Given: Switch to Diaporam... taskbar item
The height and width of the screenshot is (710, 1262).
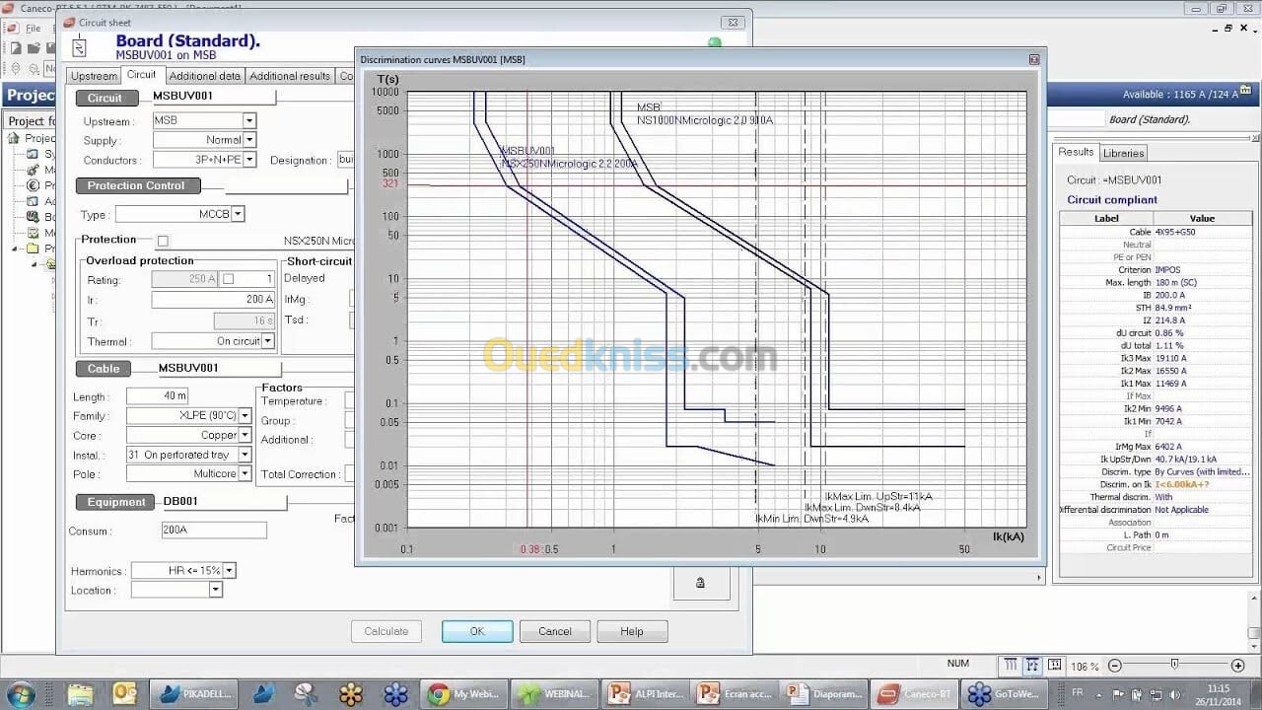Looking at the screenshot, I should 824,694.
